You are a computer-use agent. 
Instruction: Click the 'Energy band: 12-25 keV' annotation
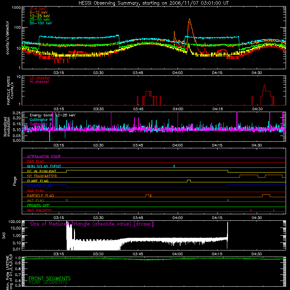pyautogui.click(x=53, y=115)
